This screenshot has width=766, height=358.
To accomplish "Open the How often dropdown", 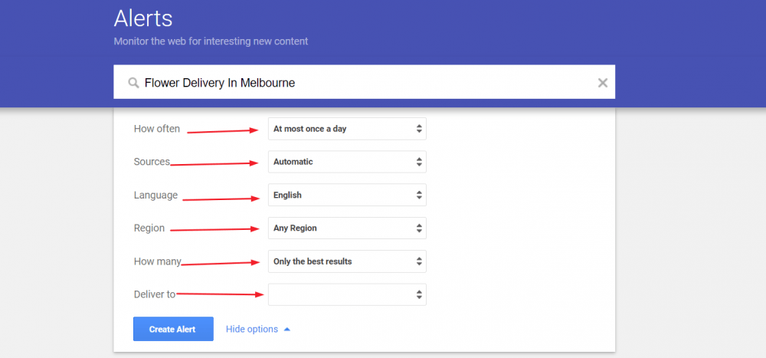I will [347, 129].
